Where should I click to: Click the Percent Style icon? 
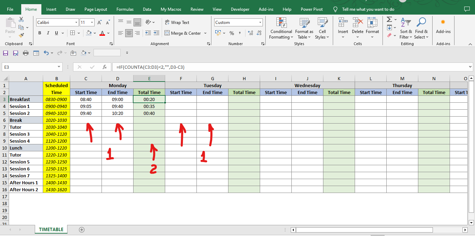(232, 33)
